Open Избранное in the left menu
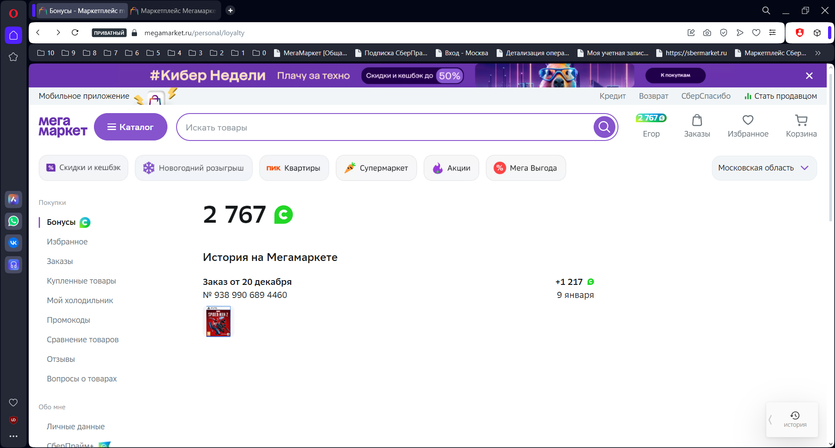 67,242
